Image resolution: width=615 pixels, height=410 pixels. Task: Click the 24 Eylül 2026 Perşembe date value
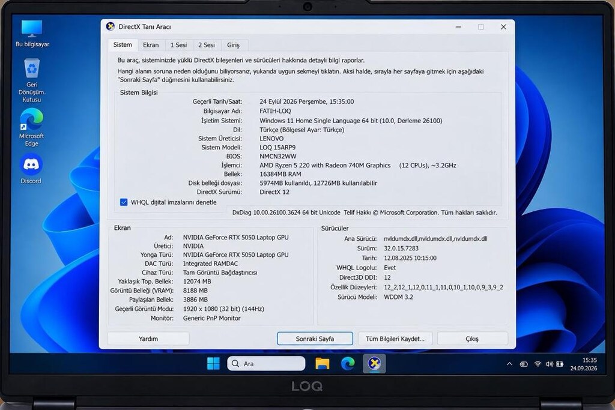[x=307, y=101]
